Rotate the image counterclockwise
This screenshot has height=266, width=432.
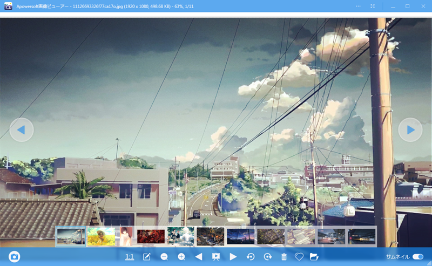click(251, 257)
